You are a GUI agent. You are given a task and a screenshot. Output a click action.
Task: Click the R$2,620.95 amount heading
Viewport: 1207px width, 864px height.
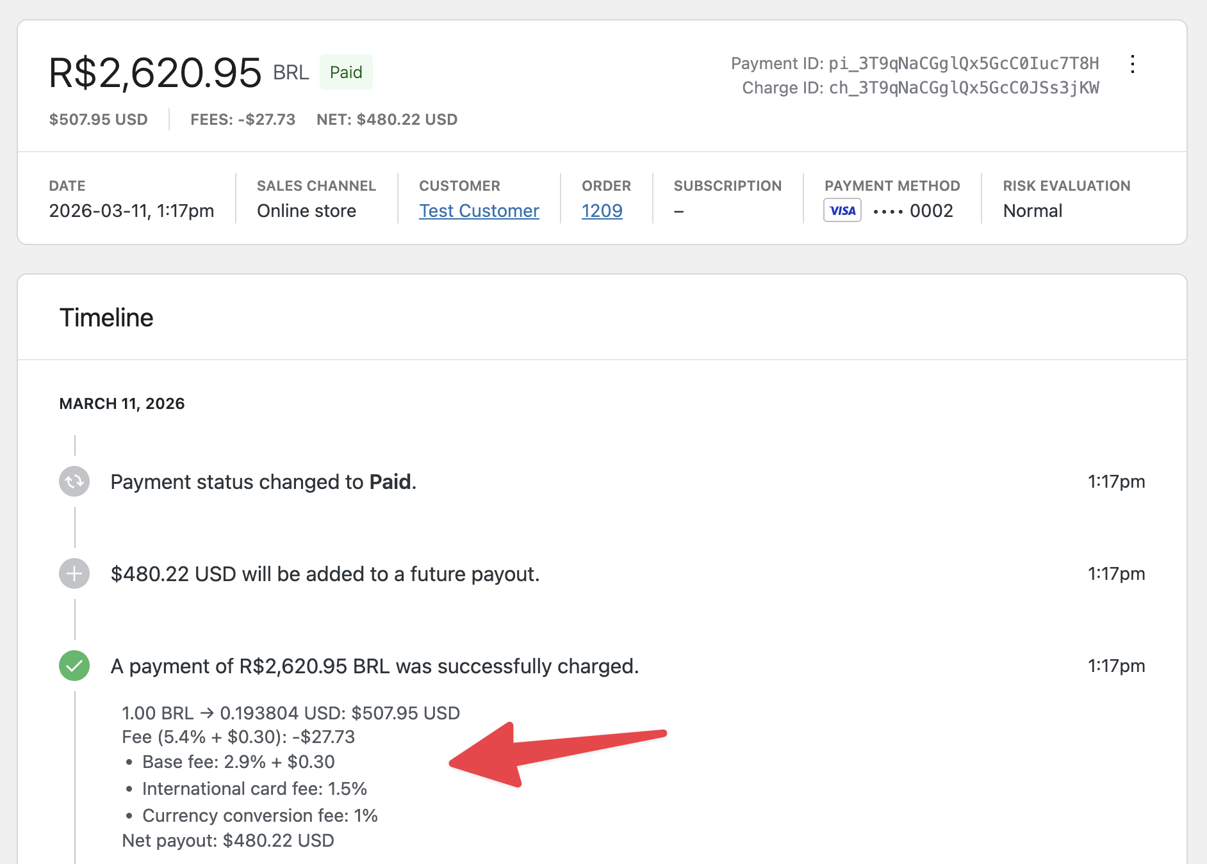pos(155,72)
